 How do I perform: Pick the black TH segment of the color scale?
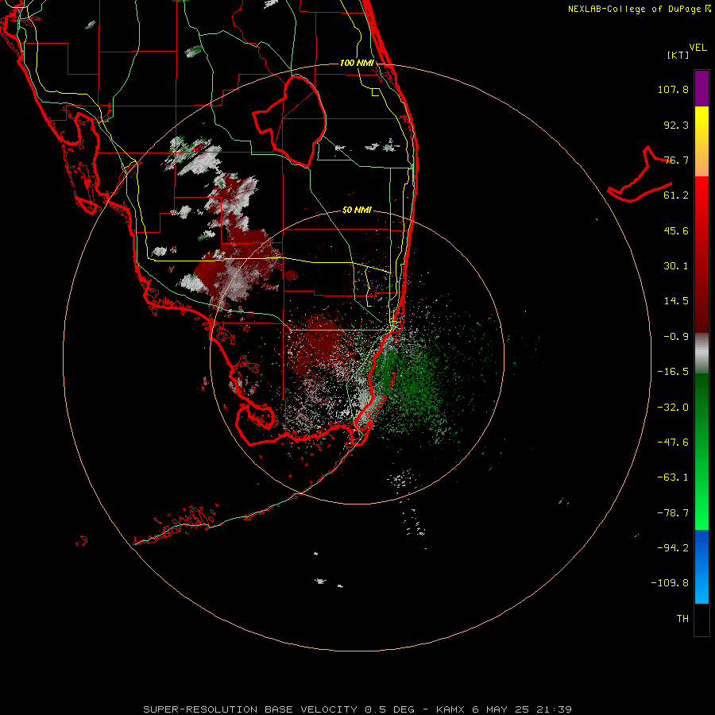click(701, 620)
